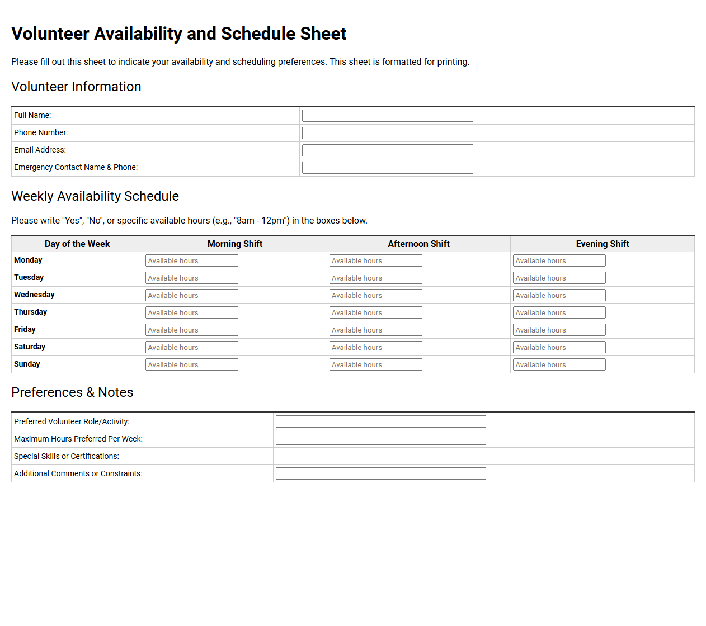Focus Sunday Morning Shift hours field

(192, 364)
